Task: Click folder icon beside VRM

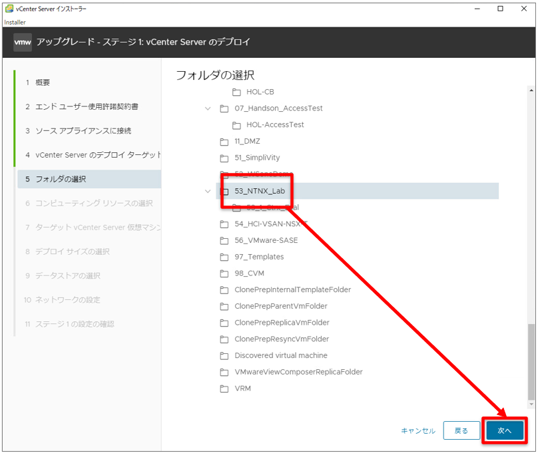Action: [x=224, y=389]
